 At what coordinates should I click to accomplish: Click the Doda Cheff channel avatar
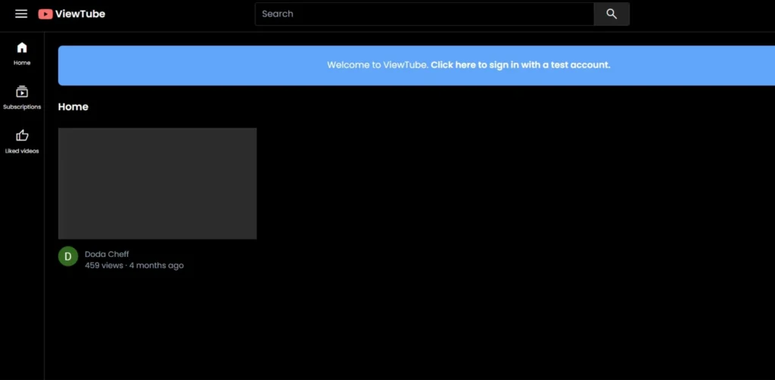(68, 256)
